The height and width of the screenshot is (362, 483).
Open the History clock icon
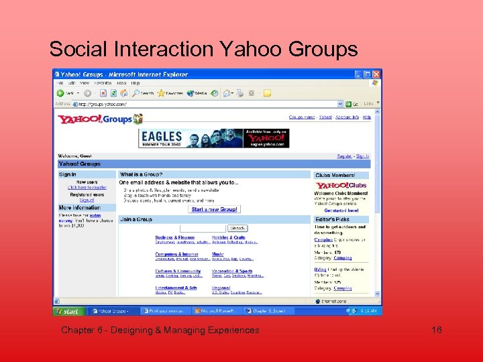(215, 93)
